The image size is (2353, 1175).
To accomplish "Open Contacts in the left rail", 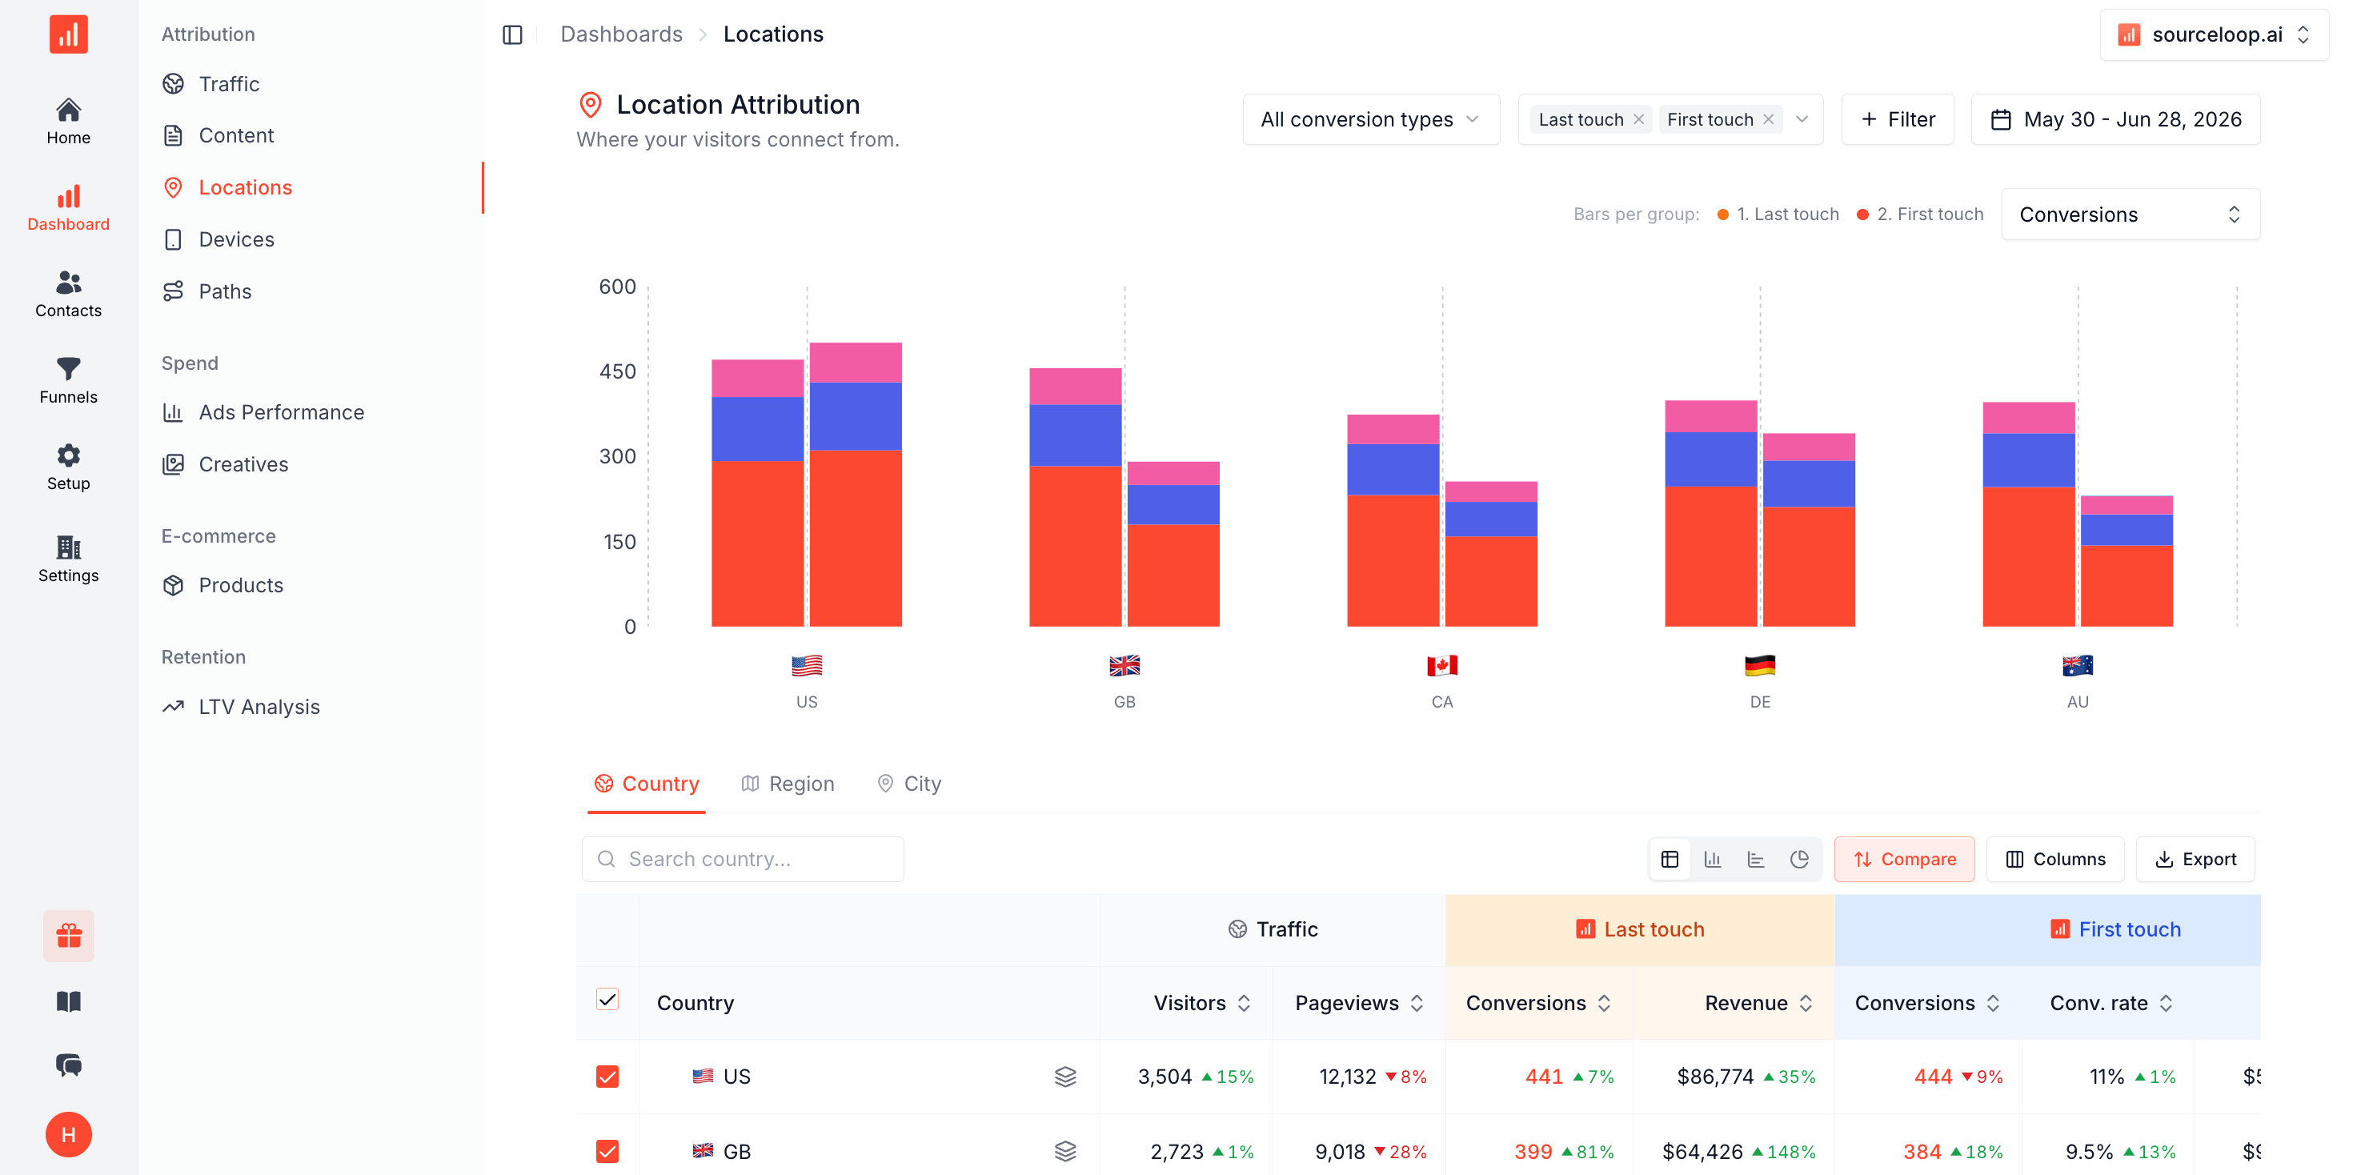I will (69, 295).
